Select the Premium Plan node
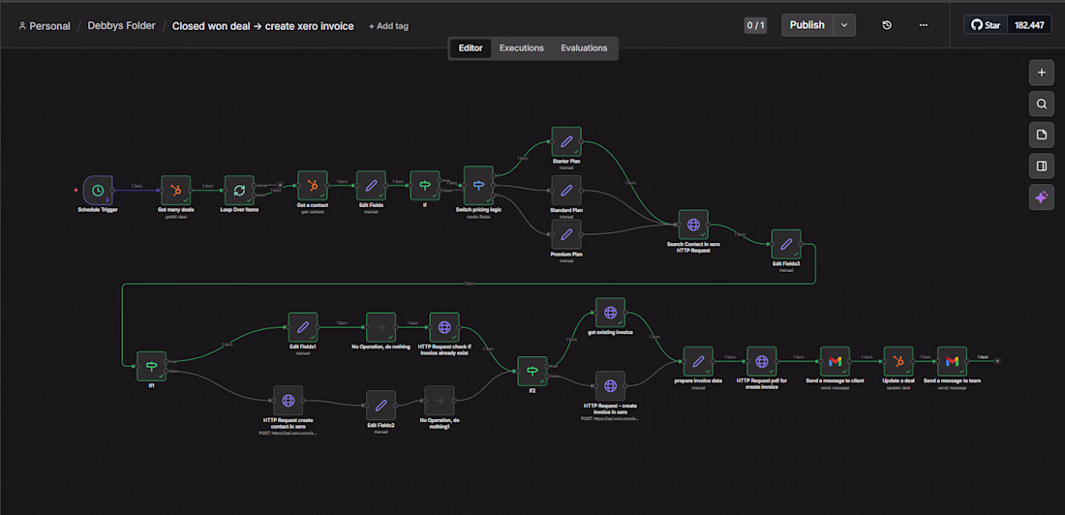Image resolution: width=1065 pixels, height=515 pixels. pyautogui.click(x=566, y=234)
